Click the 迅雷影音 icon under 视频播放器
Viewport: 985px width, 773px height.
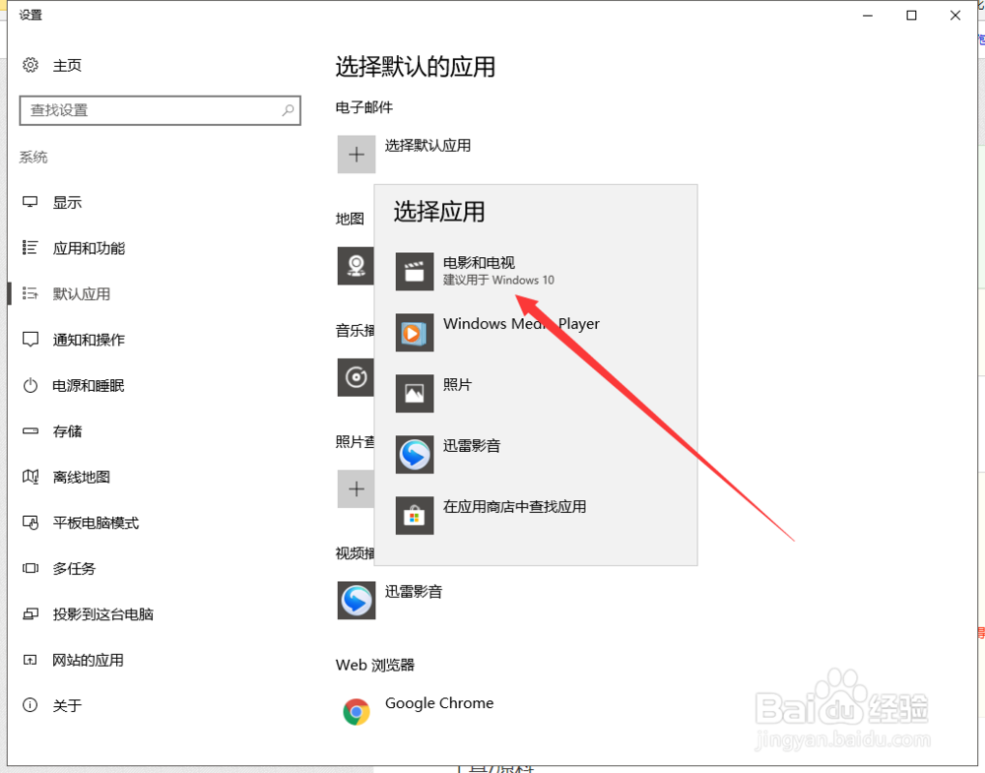pos(356,600)
